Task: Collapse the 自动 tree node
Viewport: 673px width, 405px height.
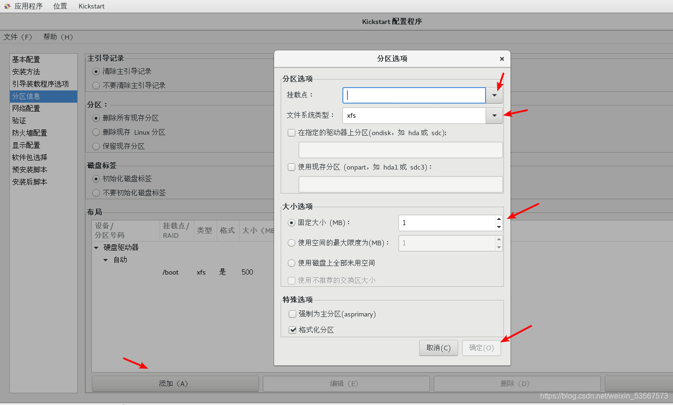Action: pyautogui.click(x=105, y=260)
